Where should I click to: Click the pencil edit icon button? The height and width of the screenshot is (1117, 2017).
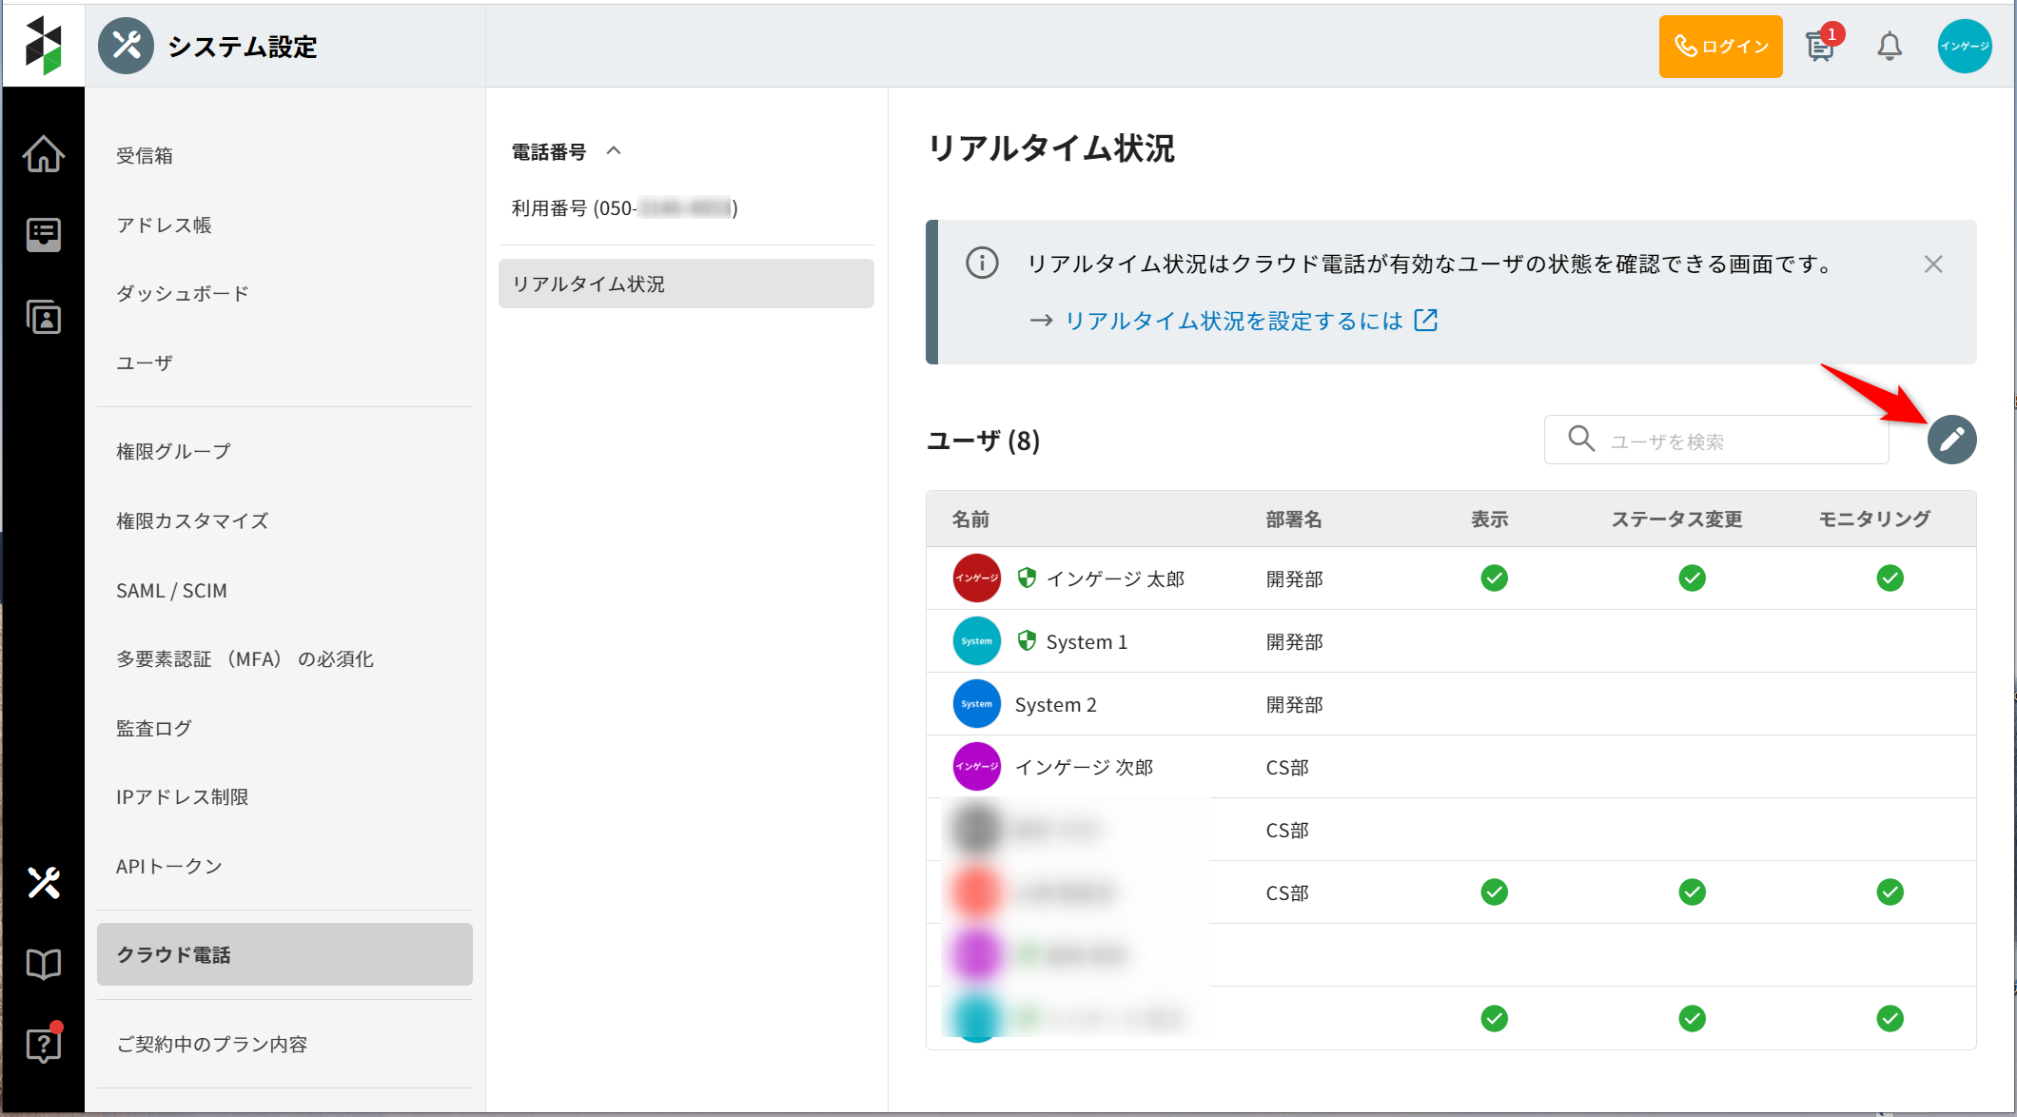pos(1951,440)
